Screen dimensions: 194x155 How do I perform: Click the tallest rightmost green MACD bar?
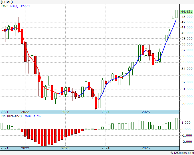pyautogui.click(x=176, y=124)
